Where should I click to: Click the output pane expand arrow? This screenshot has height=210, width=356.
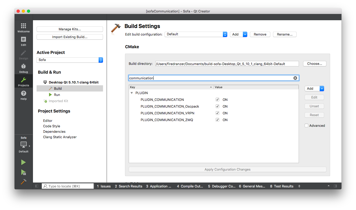[x=329, y=186]
